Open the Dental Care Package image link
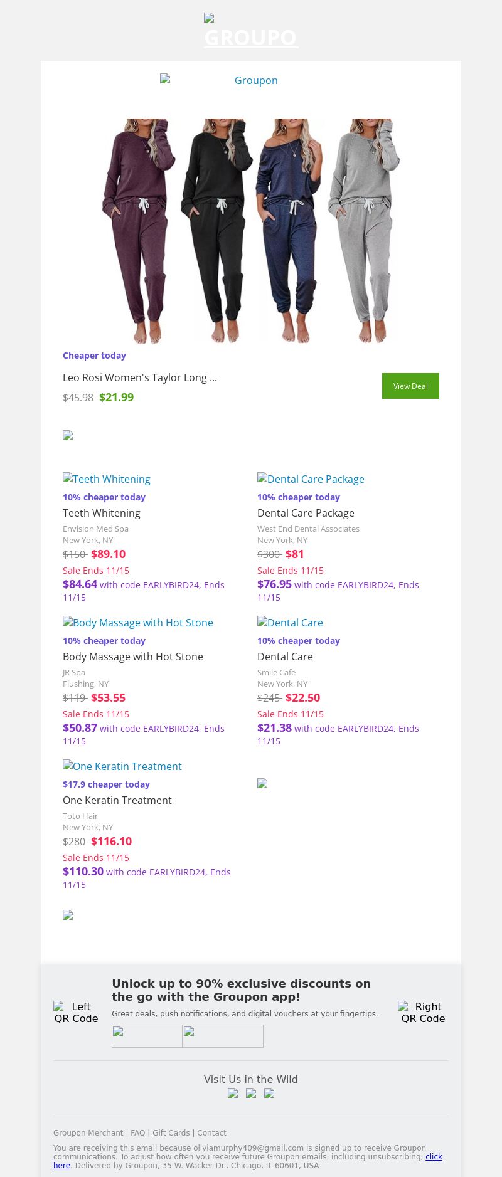This screenshot has height=1177, width=502. point(311,479)
